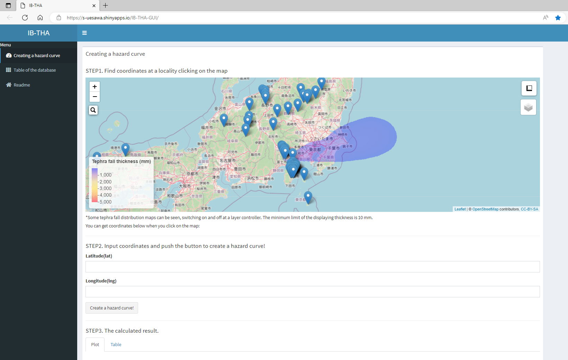
Task: Toggle a tephra fall distribution map layer
Action: [x=528, y=107]
